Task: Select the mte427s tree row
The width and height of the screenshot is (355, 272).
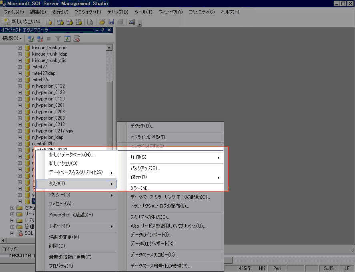Action: click(x=41, y=80)
